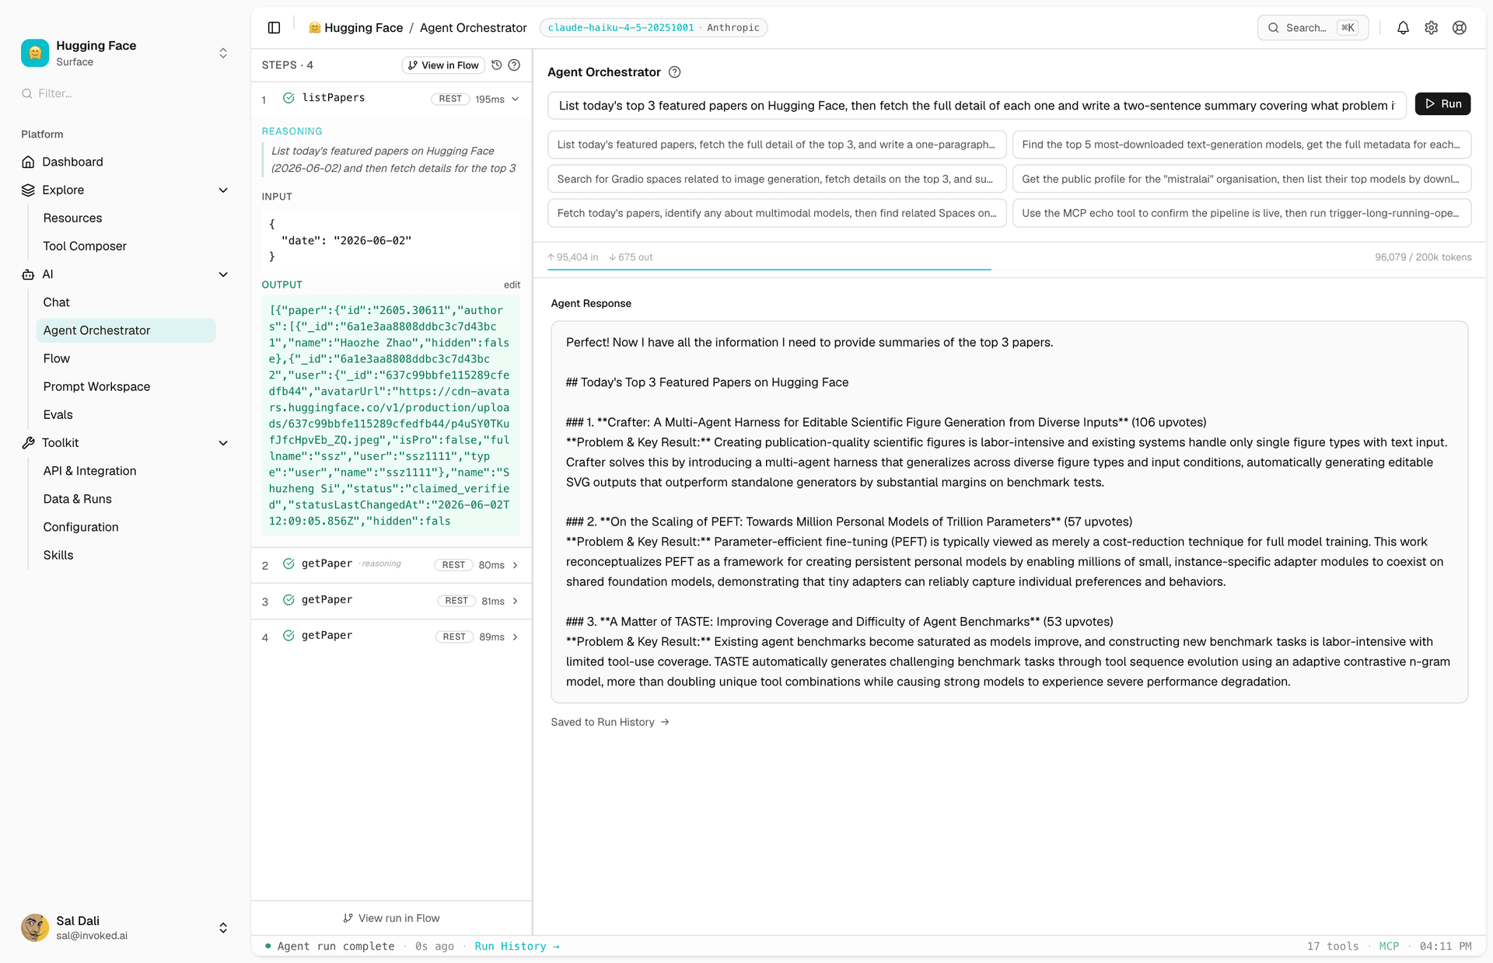Expand step 3 getPaper details

[515, 601]
